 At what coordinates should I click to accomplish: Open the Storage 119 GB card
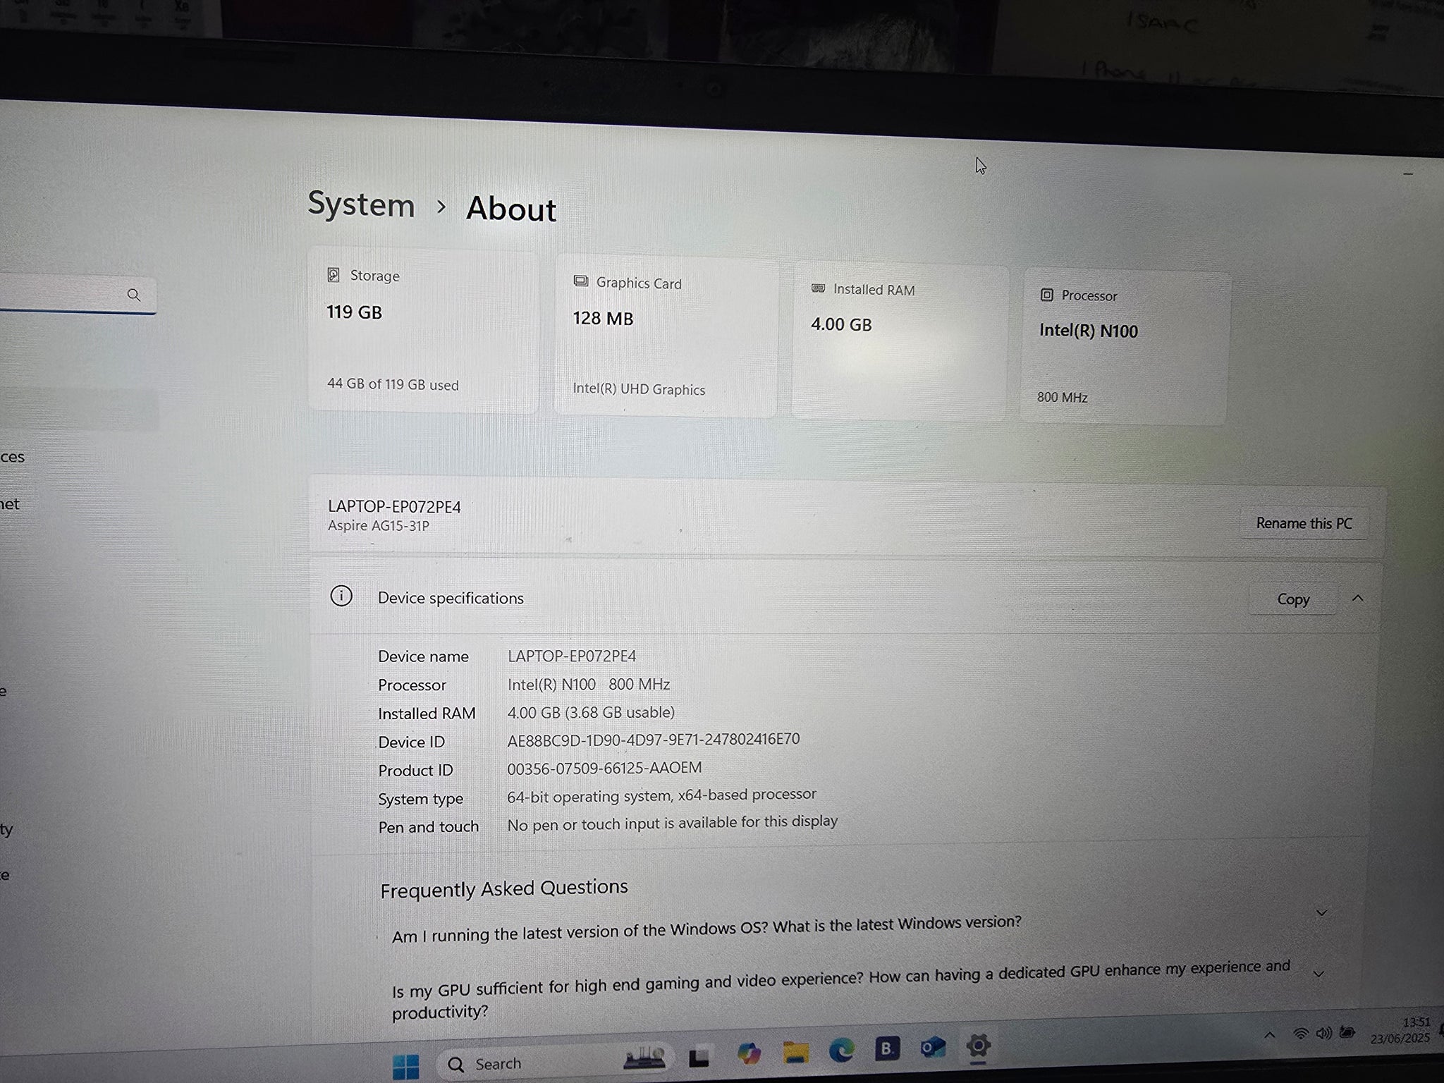[x=423, y=329]
